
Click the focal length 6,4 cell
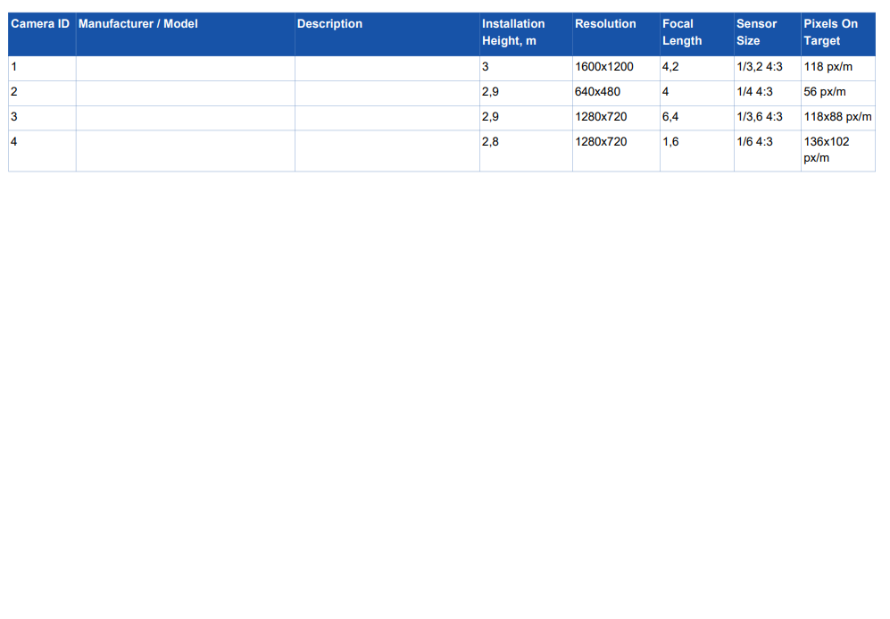click(670, 117)
